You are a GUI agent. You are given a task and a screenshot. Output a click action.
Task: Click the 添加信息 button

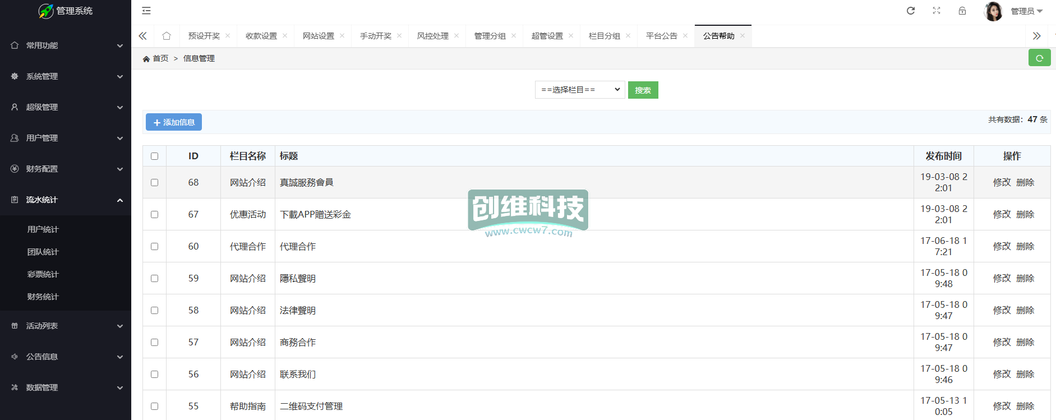[x=174, y=122]
